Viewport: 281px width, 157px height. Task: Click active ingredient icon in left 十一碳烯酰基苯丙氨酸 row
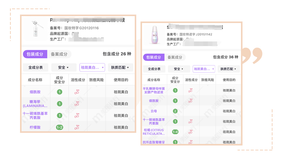pos(77,116)
